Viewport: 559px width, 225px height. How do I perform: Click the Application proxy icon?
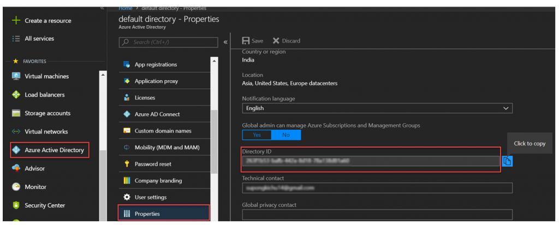tap(127, 81)
